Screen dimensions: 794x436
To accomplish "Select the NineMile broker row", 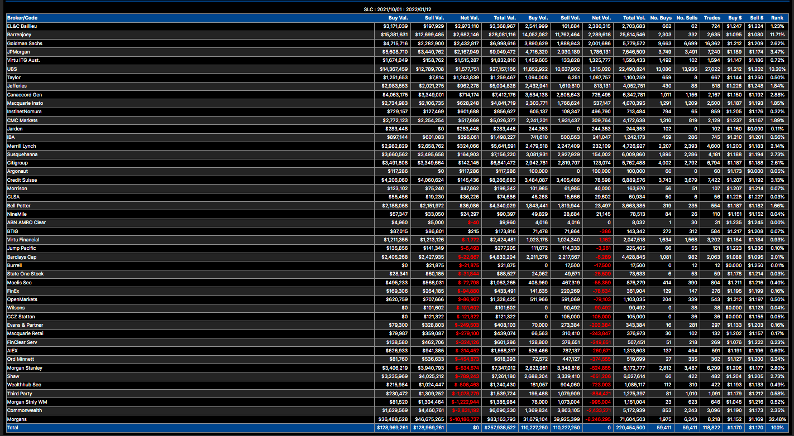I will [x=396, y=214].
